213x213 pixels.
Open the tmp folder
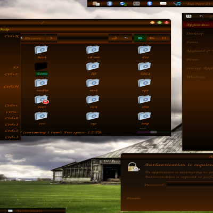(144, 118)
